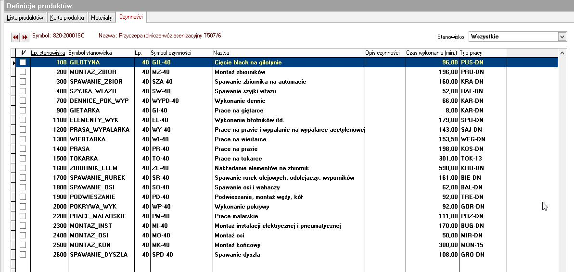The width and height of the screenshot is (574, 272).
Task: Open the Lista produktów tab
Action: 25,18
